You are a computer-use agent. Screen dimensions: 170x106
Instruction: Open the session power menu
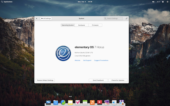coord(168,2)
